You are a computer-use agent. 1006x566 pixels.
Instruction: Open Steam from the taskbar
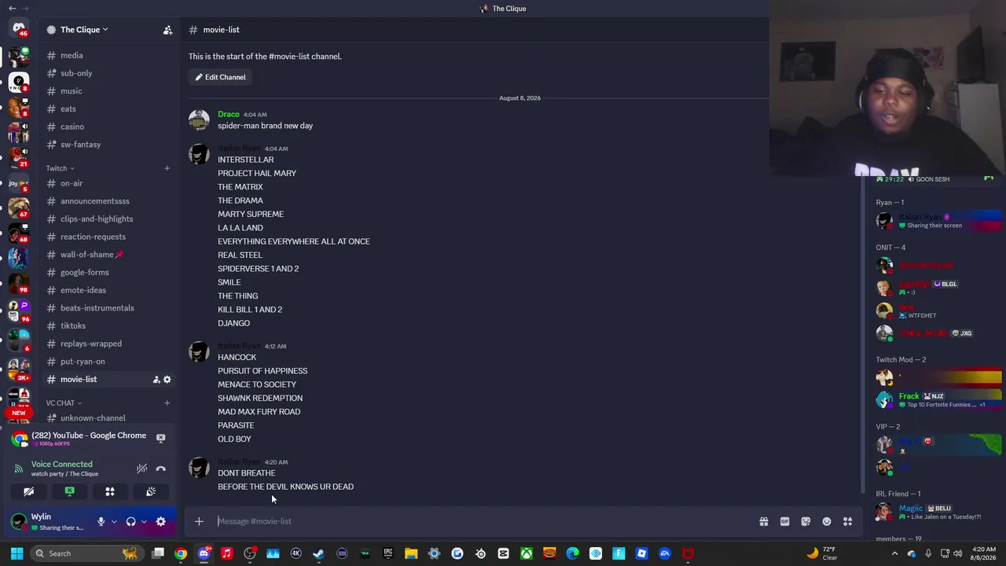pos(319,553)
